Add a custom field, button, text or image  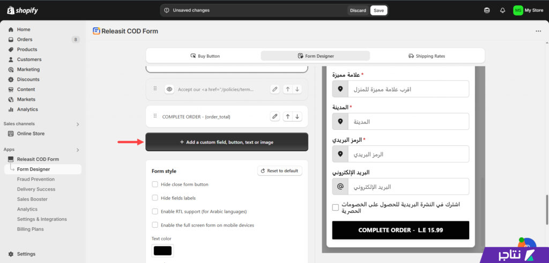point(227,142)
